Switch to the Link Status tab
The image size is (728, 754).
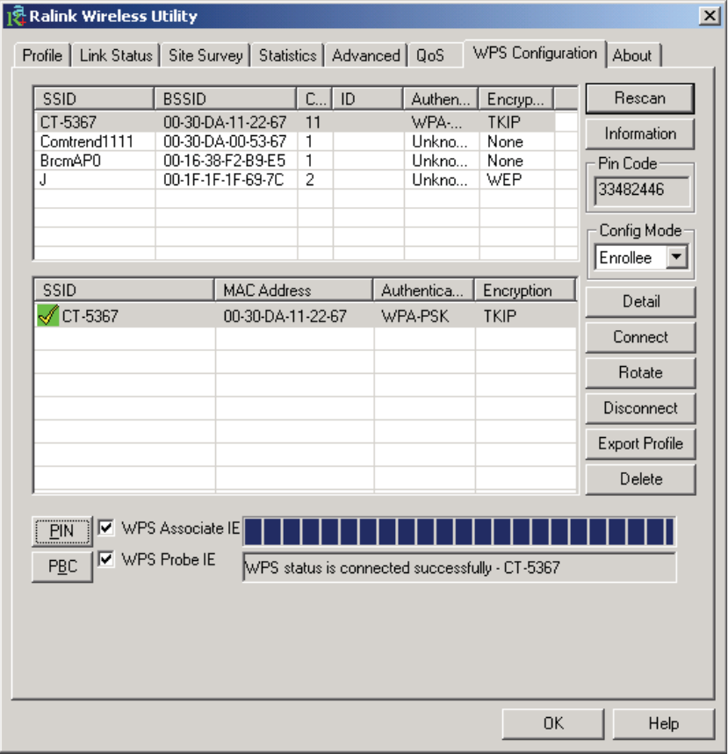[116, 55]
